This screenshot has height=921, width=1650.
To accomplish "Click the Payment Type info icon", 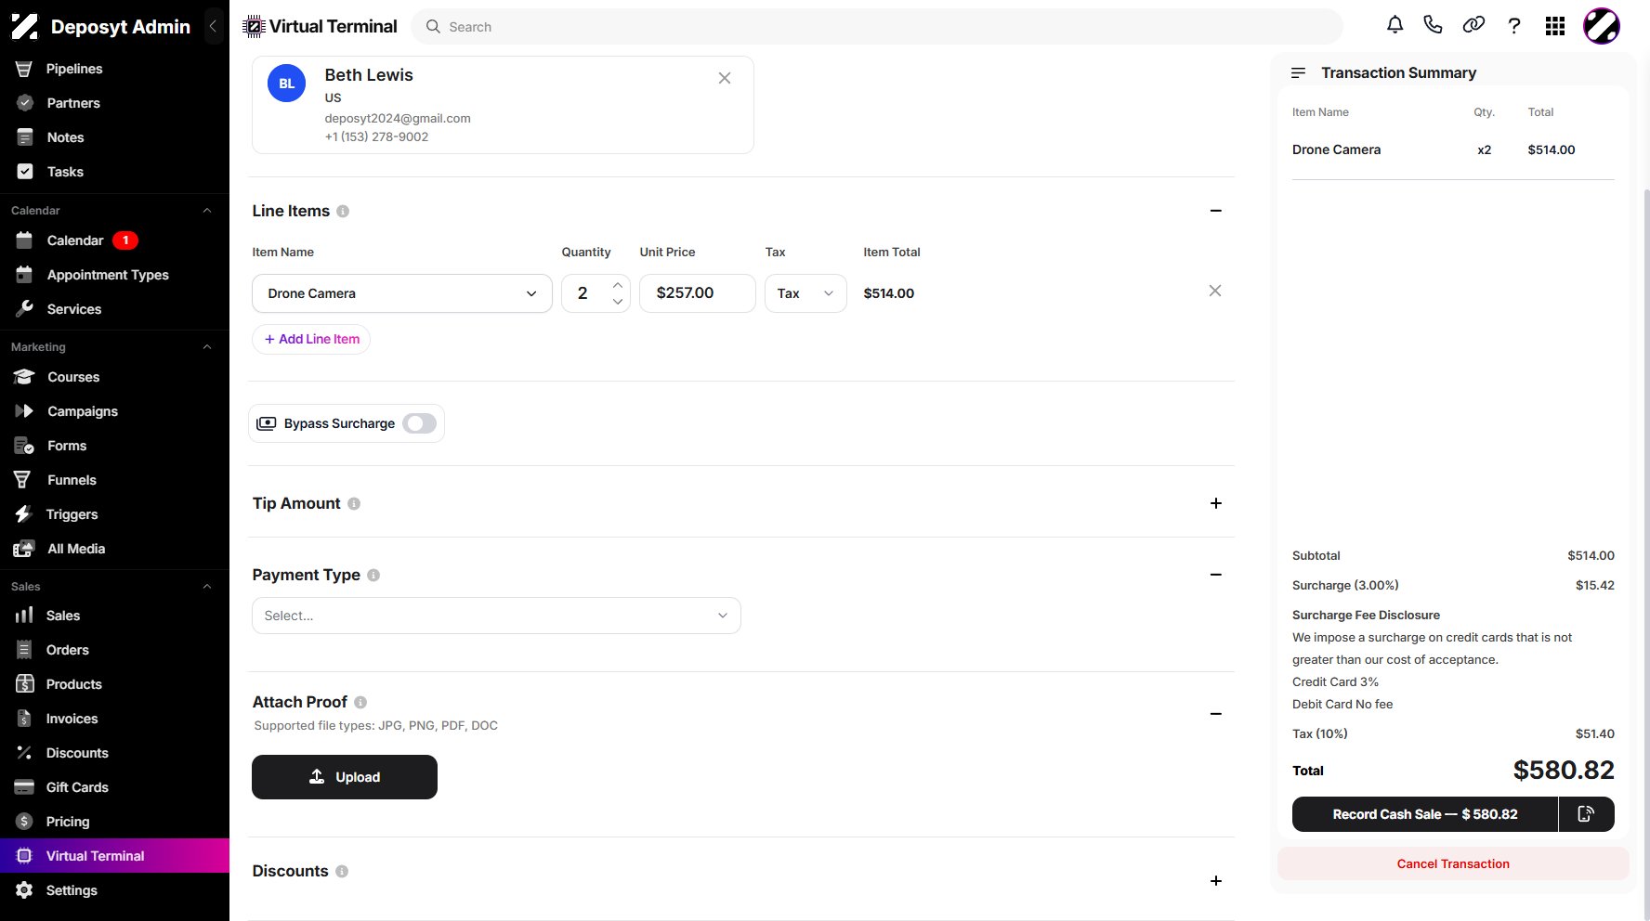I will pos(373,576).
